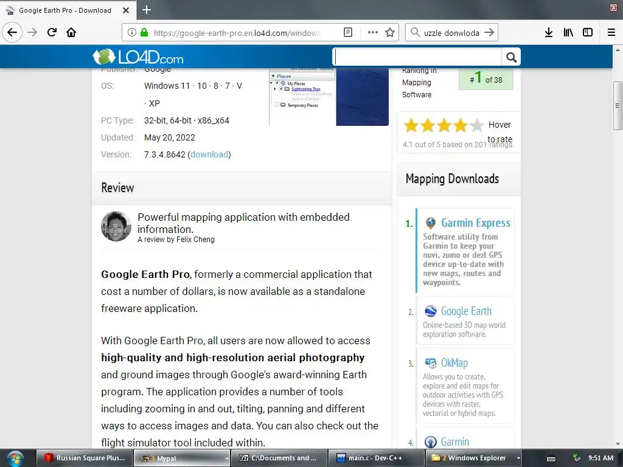
Task: Click the Mapping Downloads heading
Action: click(x=452, y=179)
